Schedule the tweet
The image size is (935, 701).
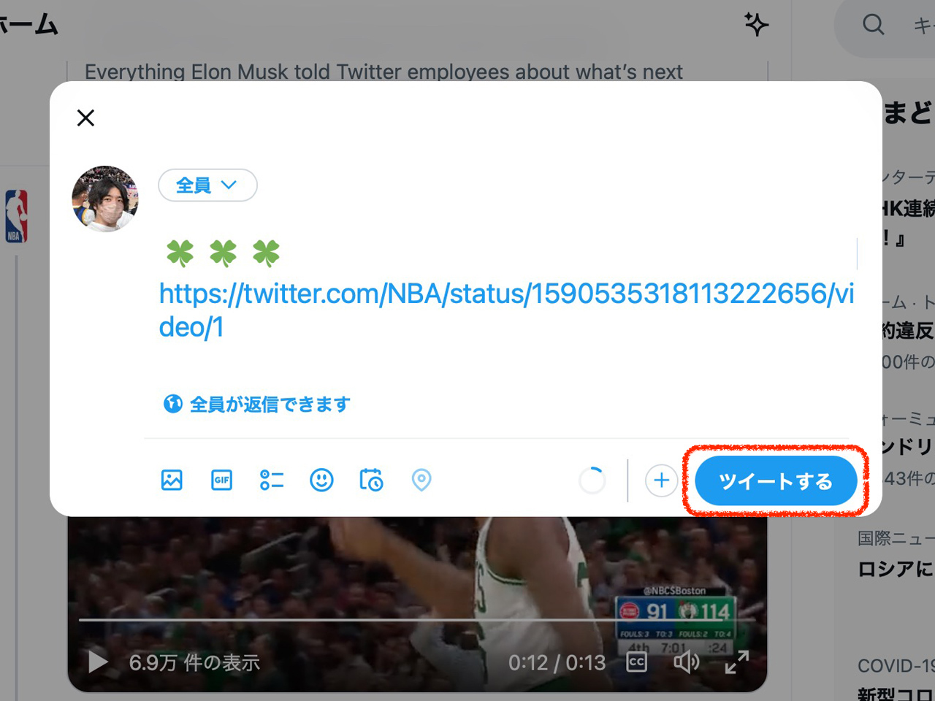tap(371, 480)
